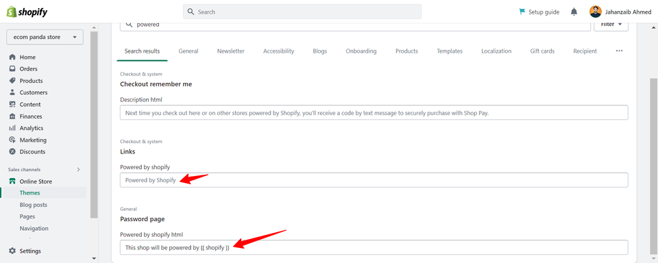Switch to the Onboarding tab

point(361,51)
